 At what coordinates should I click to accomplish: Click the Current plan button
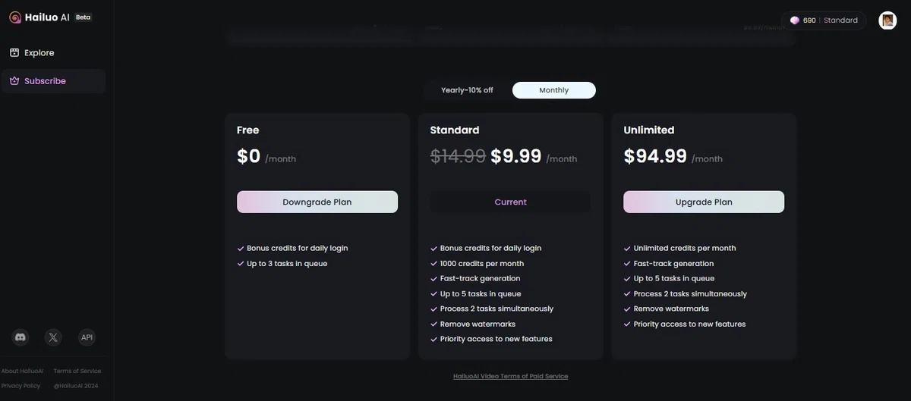pos(510,202)
